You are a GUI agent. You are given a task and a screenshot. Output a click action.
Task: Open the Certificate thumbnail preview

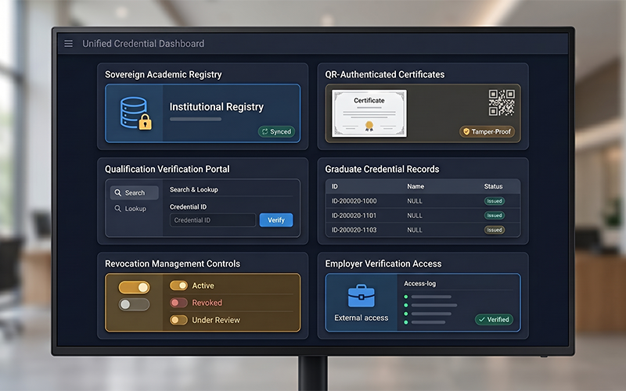(x=369, y=113)
